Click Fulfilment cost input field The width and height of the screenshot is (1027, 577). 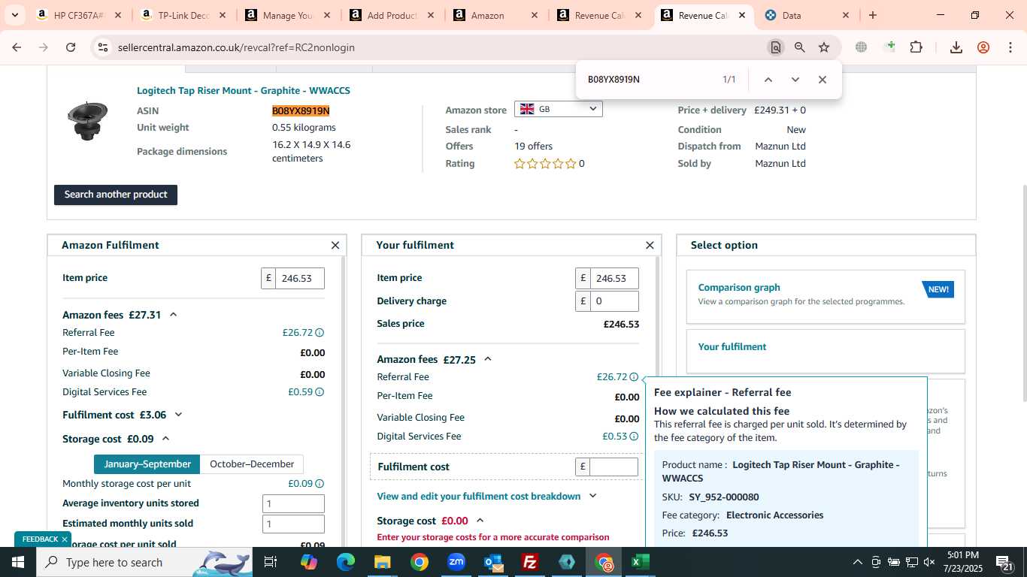pyautogui.click(x=614, y=467)
